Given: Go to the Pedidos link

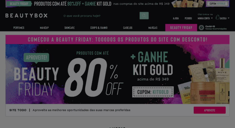Looking at the screenshot, I should (x=188, y=18).
